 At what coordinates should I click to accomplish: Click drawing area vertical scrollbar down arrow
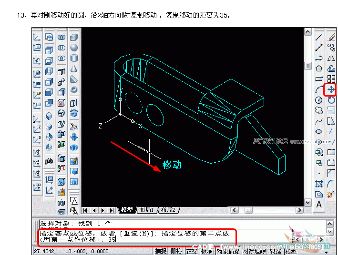click(308, 203)
